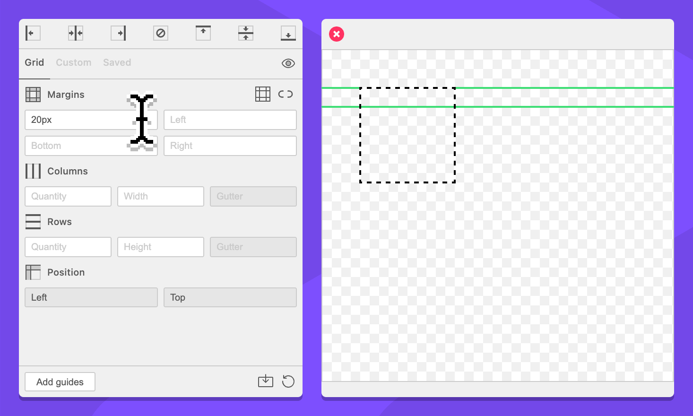Add guide to top edge
693x416 pixels.
pos(203,33)
